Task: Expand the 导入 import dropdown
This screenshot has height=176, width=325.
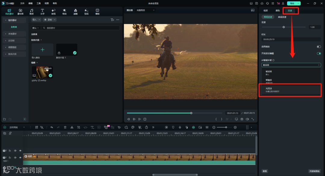Action: pyautogui.click(x=36, y=20)
